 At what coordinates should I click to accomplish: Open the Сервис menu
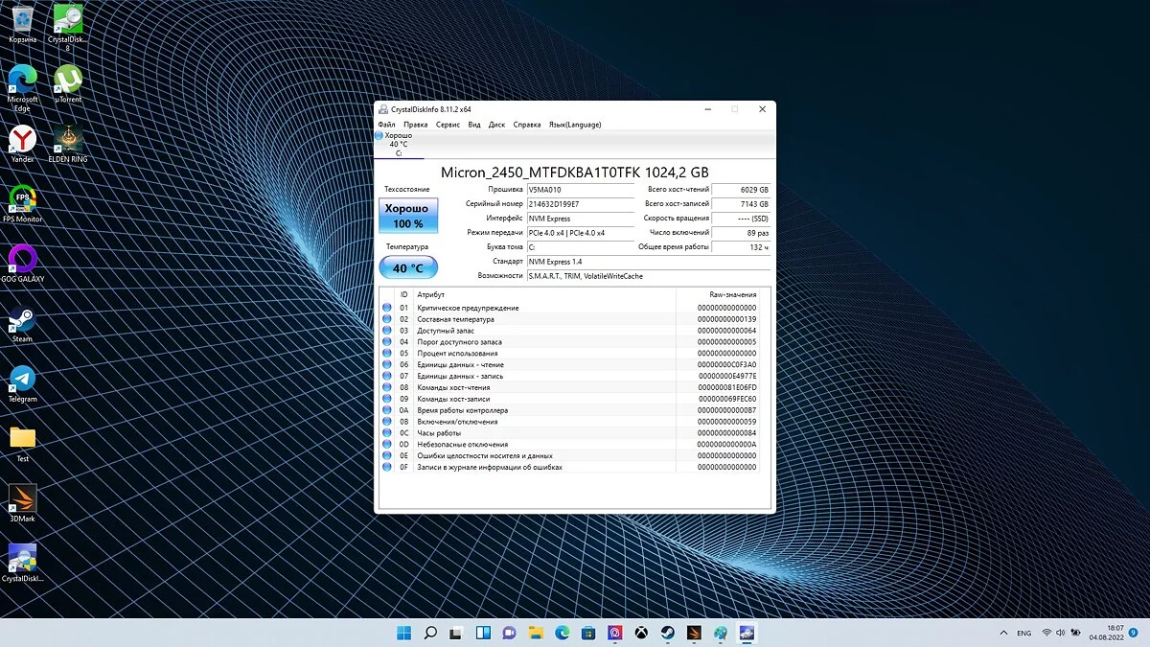pos(448,125)
